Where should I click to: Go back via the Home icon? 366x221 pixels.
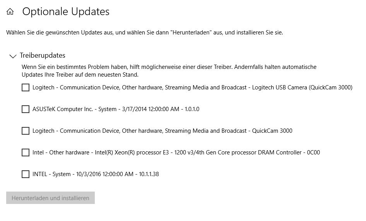[x=10, y=12]
